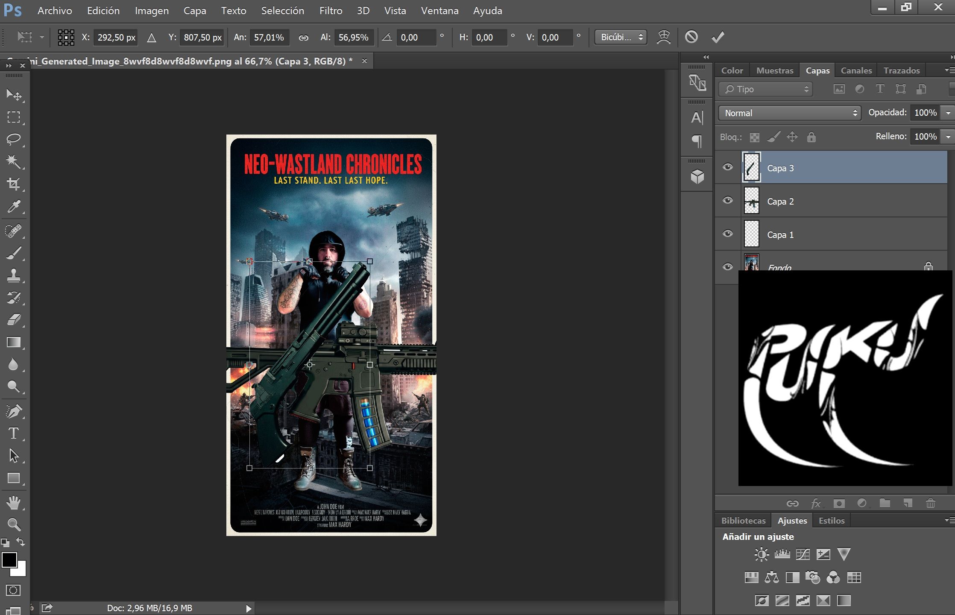Click the delete layer trash icon
The height and width of the screenshot is (615, 955).
tap(931, 503)
